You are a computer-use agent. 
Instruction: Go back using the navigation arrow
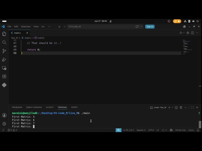tap(60, 26)
